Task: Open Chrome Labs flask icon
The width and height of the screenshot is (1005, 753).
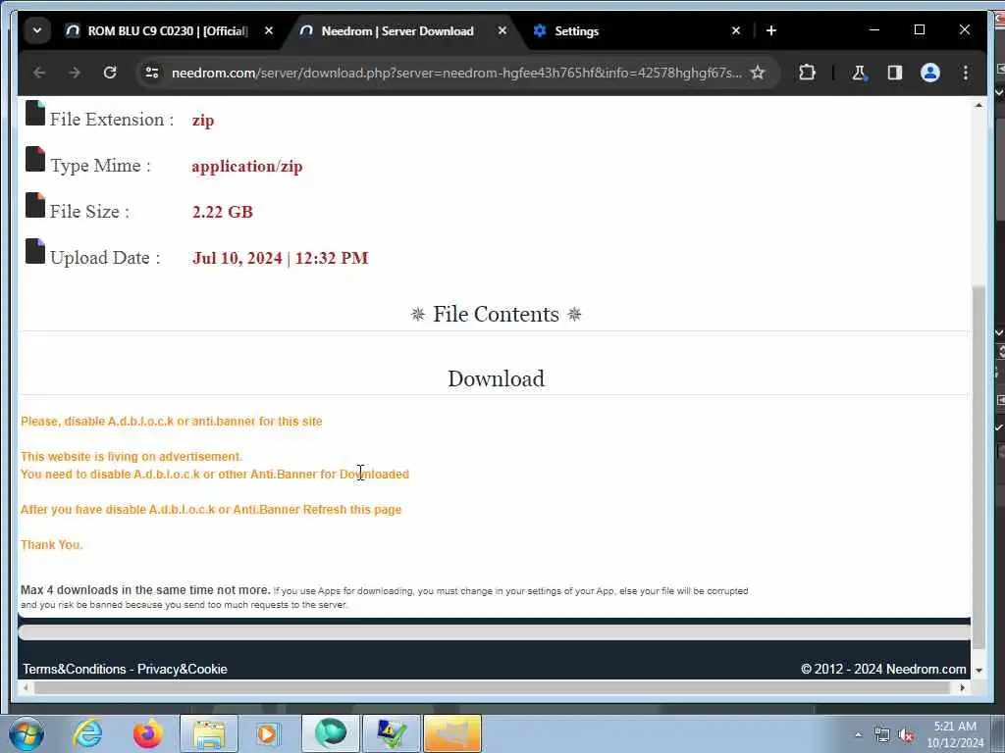Action: pos(859,73)
